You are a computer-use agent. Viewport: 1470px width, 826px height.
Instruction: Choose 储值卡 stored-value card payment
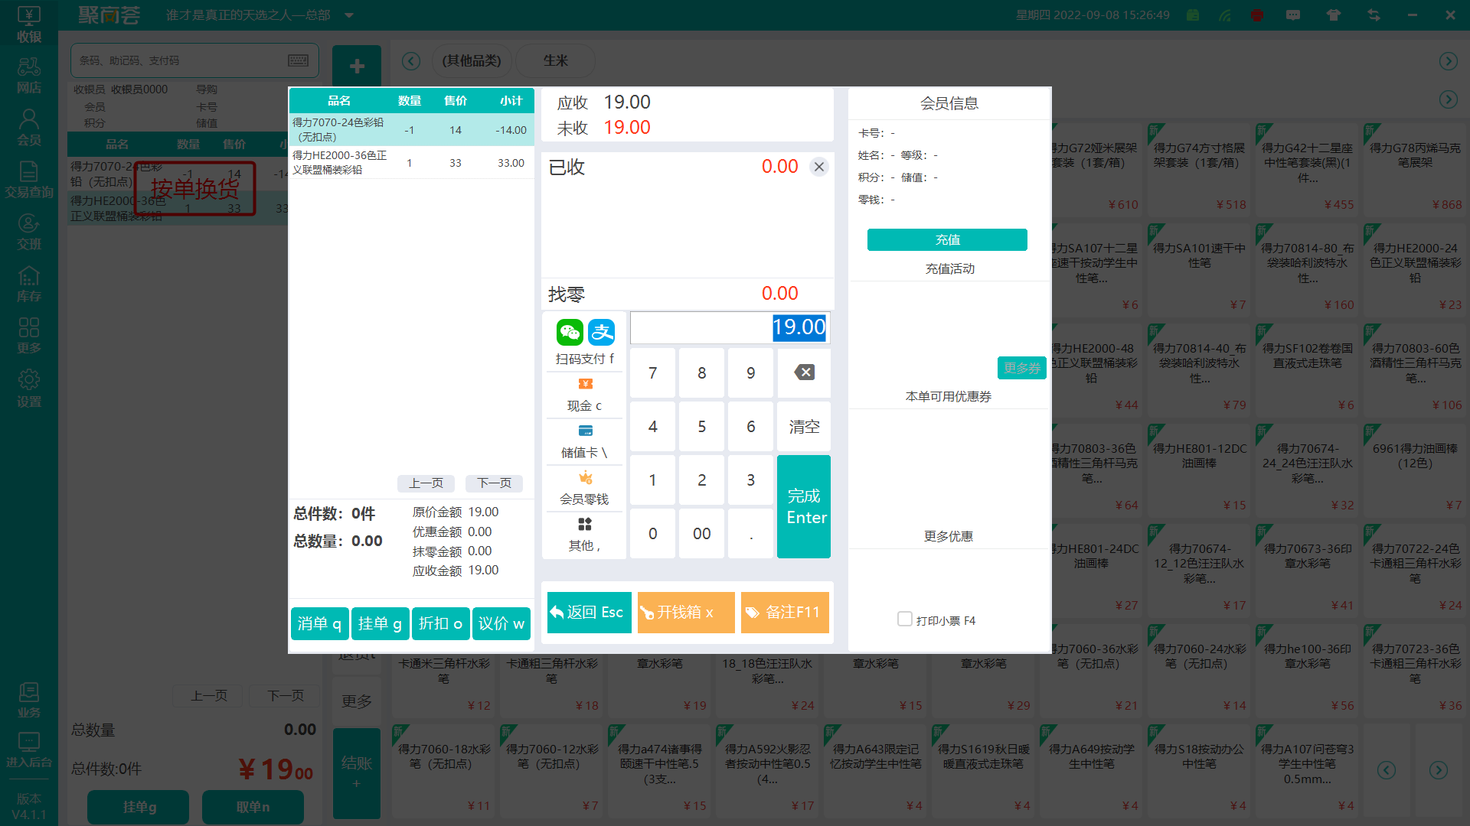(584, 442)
